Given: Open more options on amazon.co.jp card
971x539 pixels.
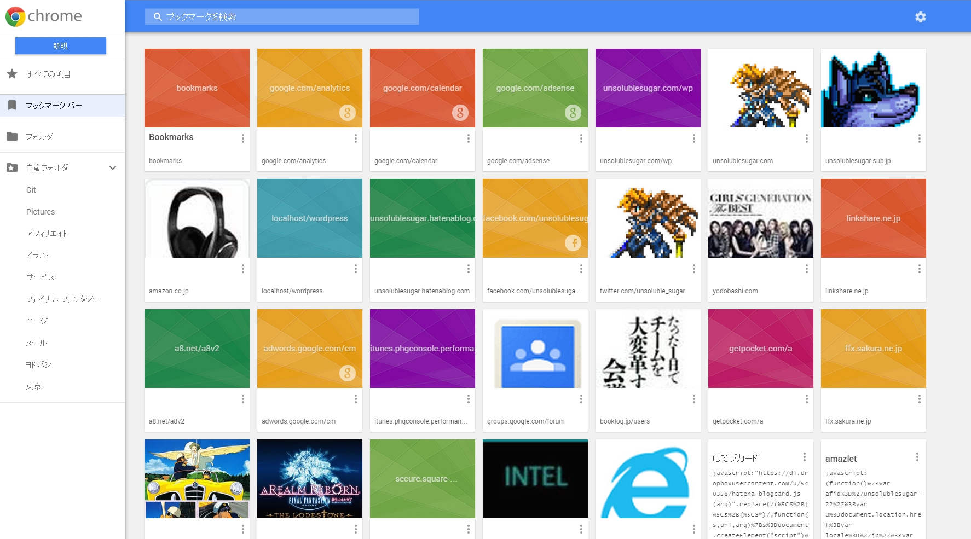Looking at the screenshot, I should [243, 269].
